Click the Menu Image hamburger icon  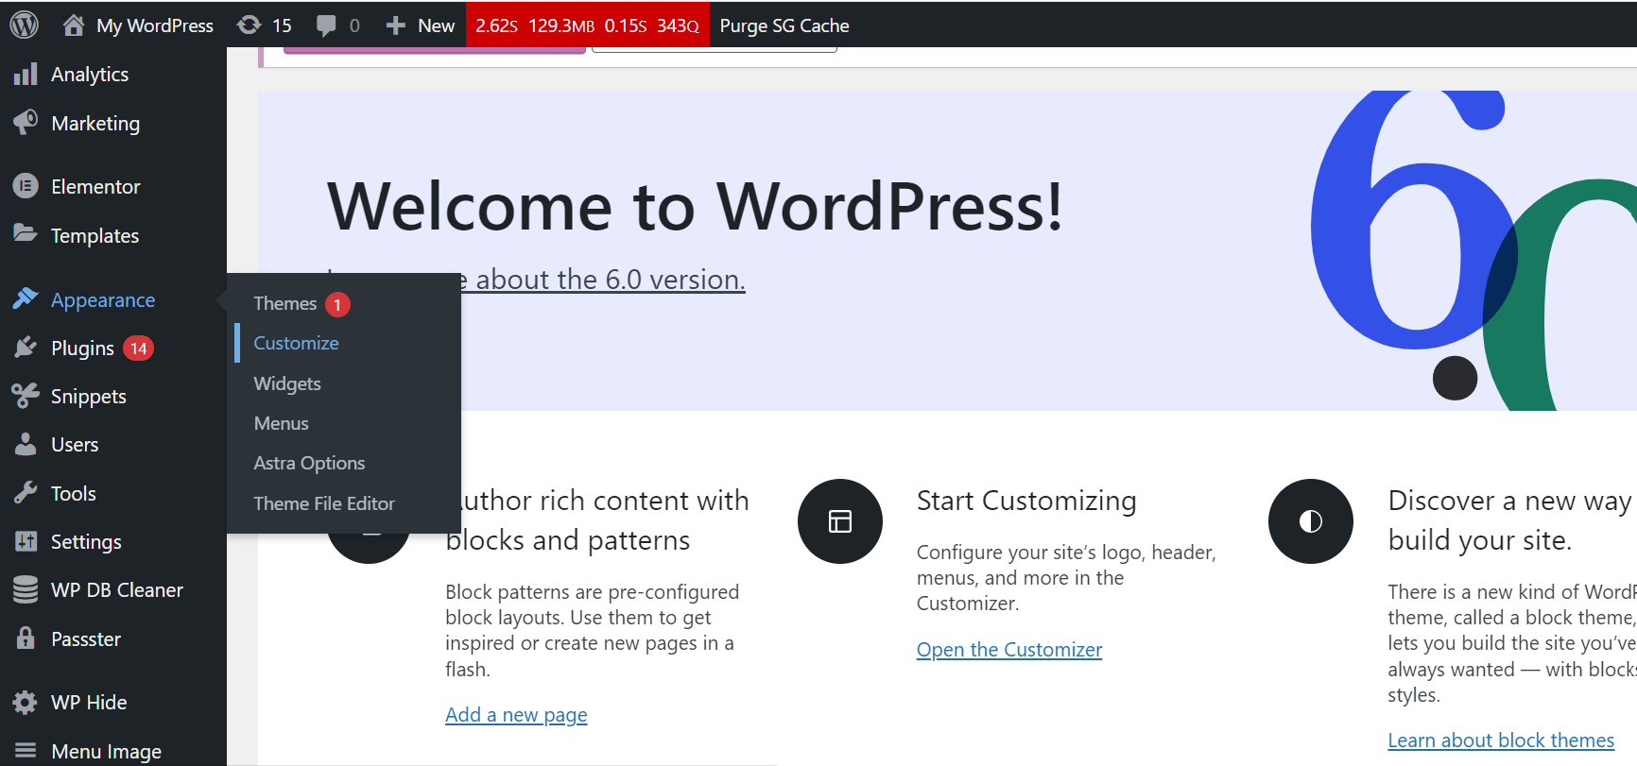26,751
